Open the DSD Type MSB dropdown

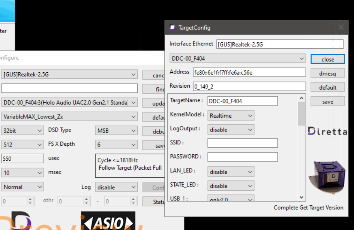(116, 130)
